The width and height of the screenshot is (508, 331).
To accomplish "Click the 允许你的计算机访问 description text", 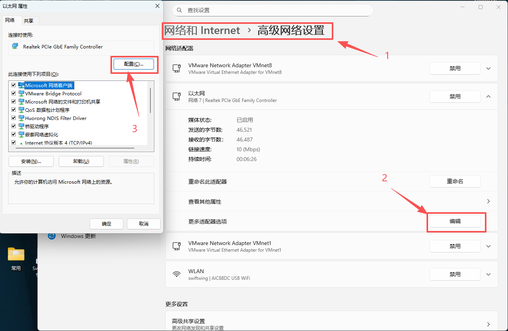I will tap(63, 182).
